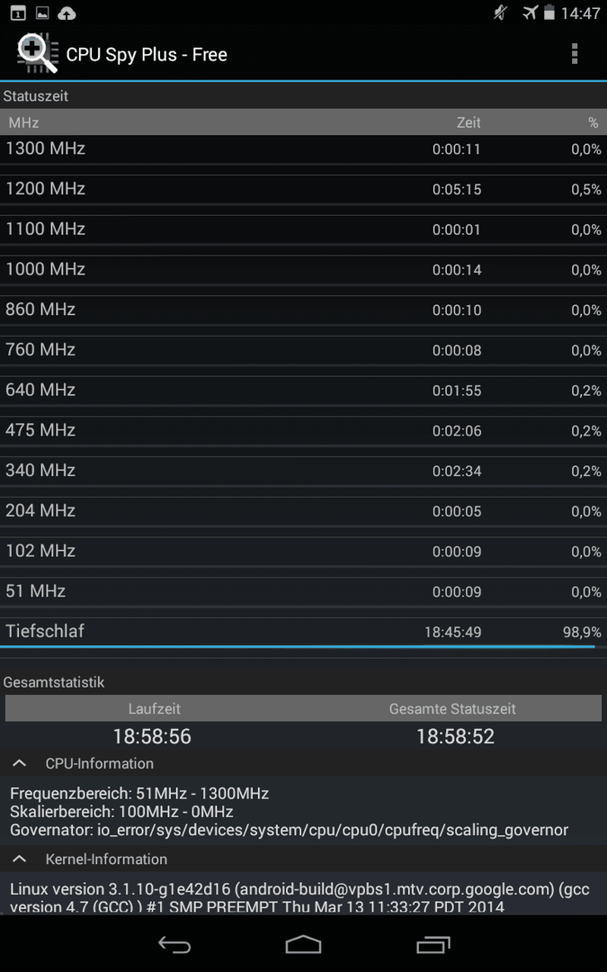
Task: Select the 1300 MHz frequency row
Action: (x=304, y=149)
